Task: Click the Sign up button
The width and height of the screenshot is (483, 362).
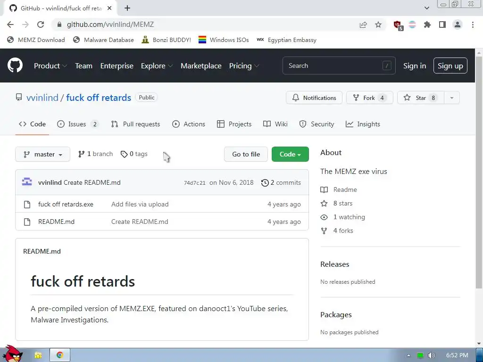Action: pos(450,66)
